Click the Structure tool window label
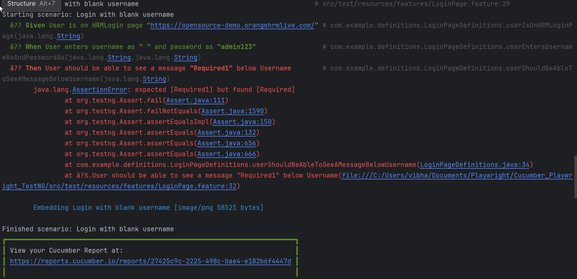 [x=22, y=4]
